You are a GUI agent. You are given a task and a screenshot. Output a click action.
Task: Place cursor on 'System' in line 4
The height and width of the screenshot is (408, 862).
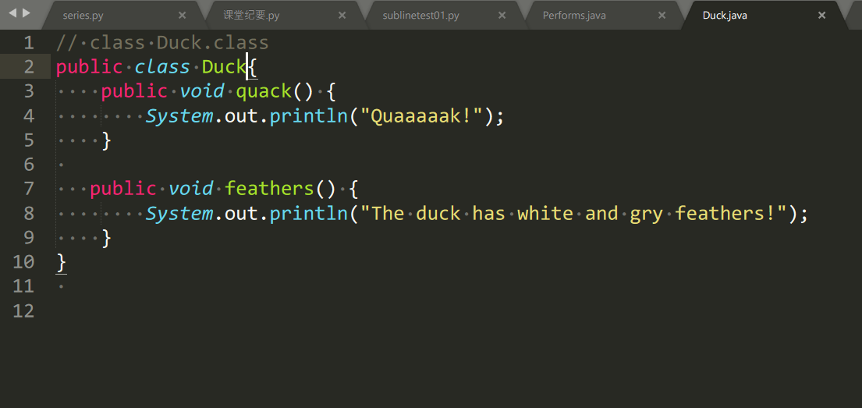[x=179, y=116]
